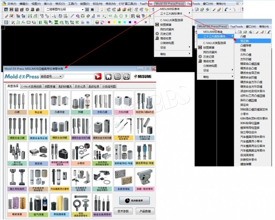
Task: Click the color wheel icon beside red swatch
Action: click(97, 22)
